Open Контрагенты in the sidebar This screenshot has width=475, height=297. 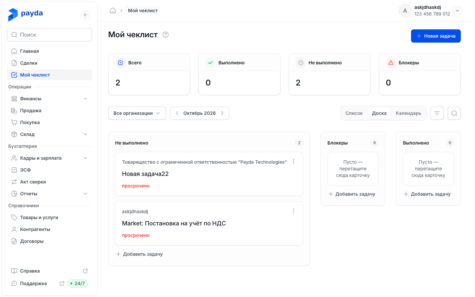click(x=49, y=229)
